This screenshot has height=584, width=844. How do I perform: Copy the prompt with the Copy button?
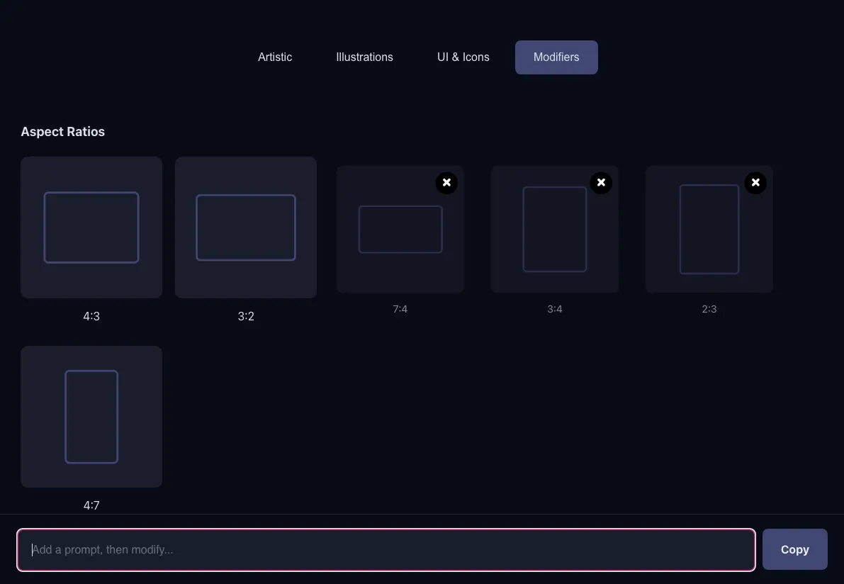(795, 549)
